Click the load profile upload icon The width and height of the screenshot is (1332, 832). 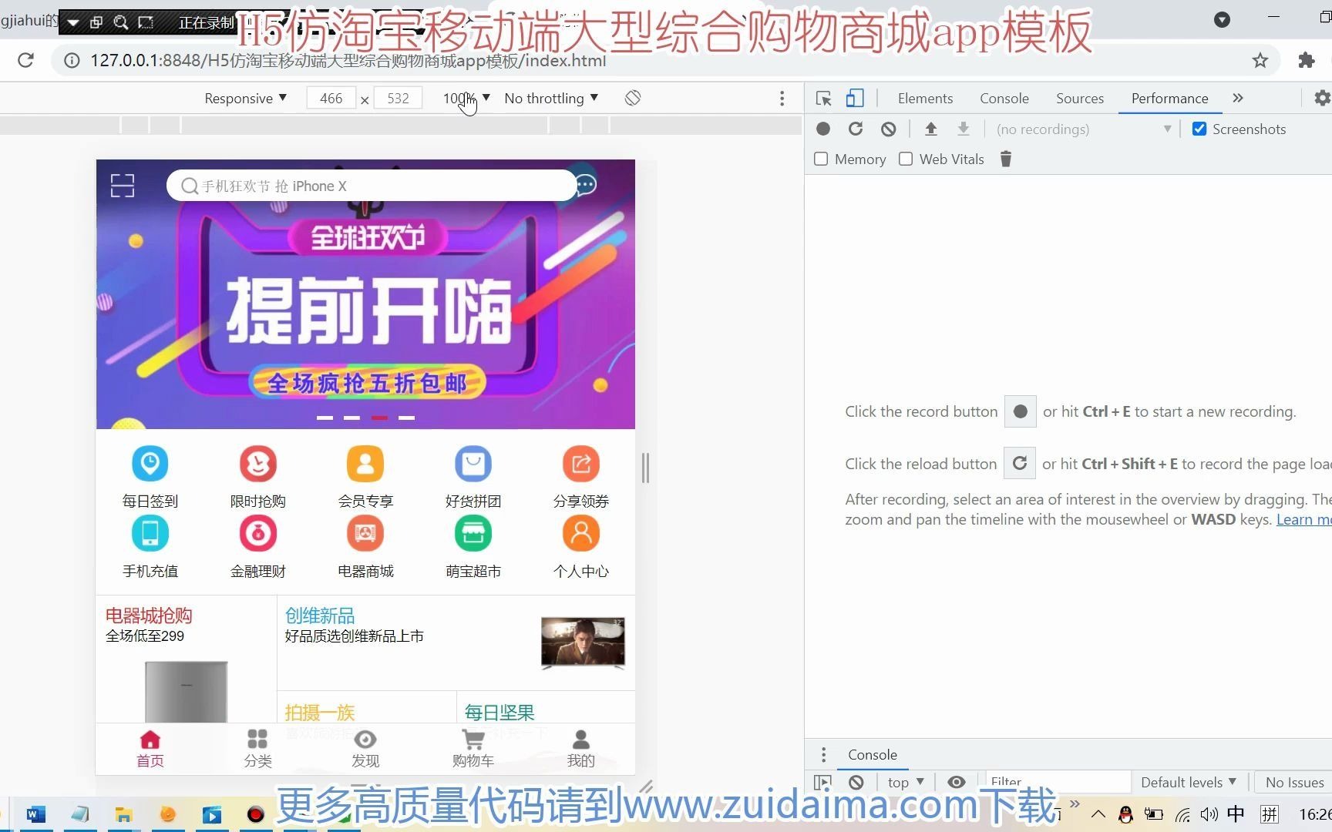(931, 129)
